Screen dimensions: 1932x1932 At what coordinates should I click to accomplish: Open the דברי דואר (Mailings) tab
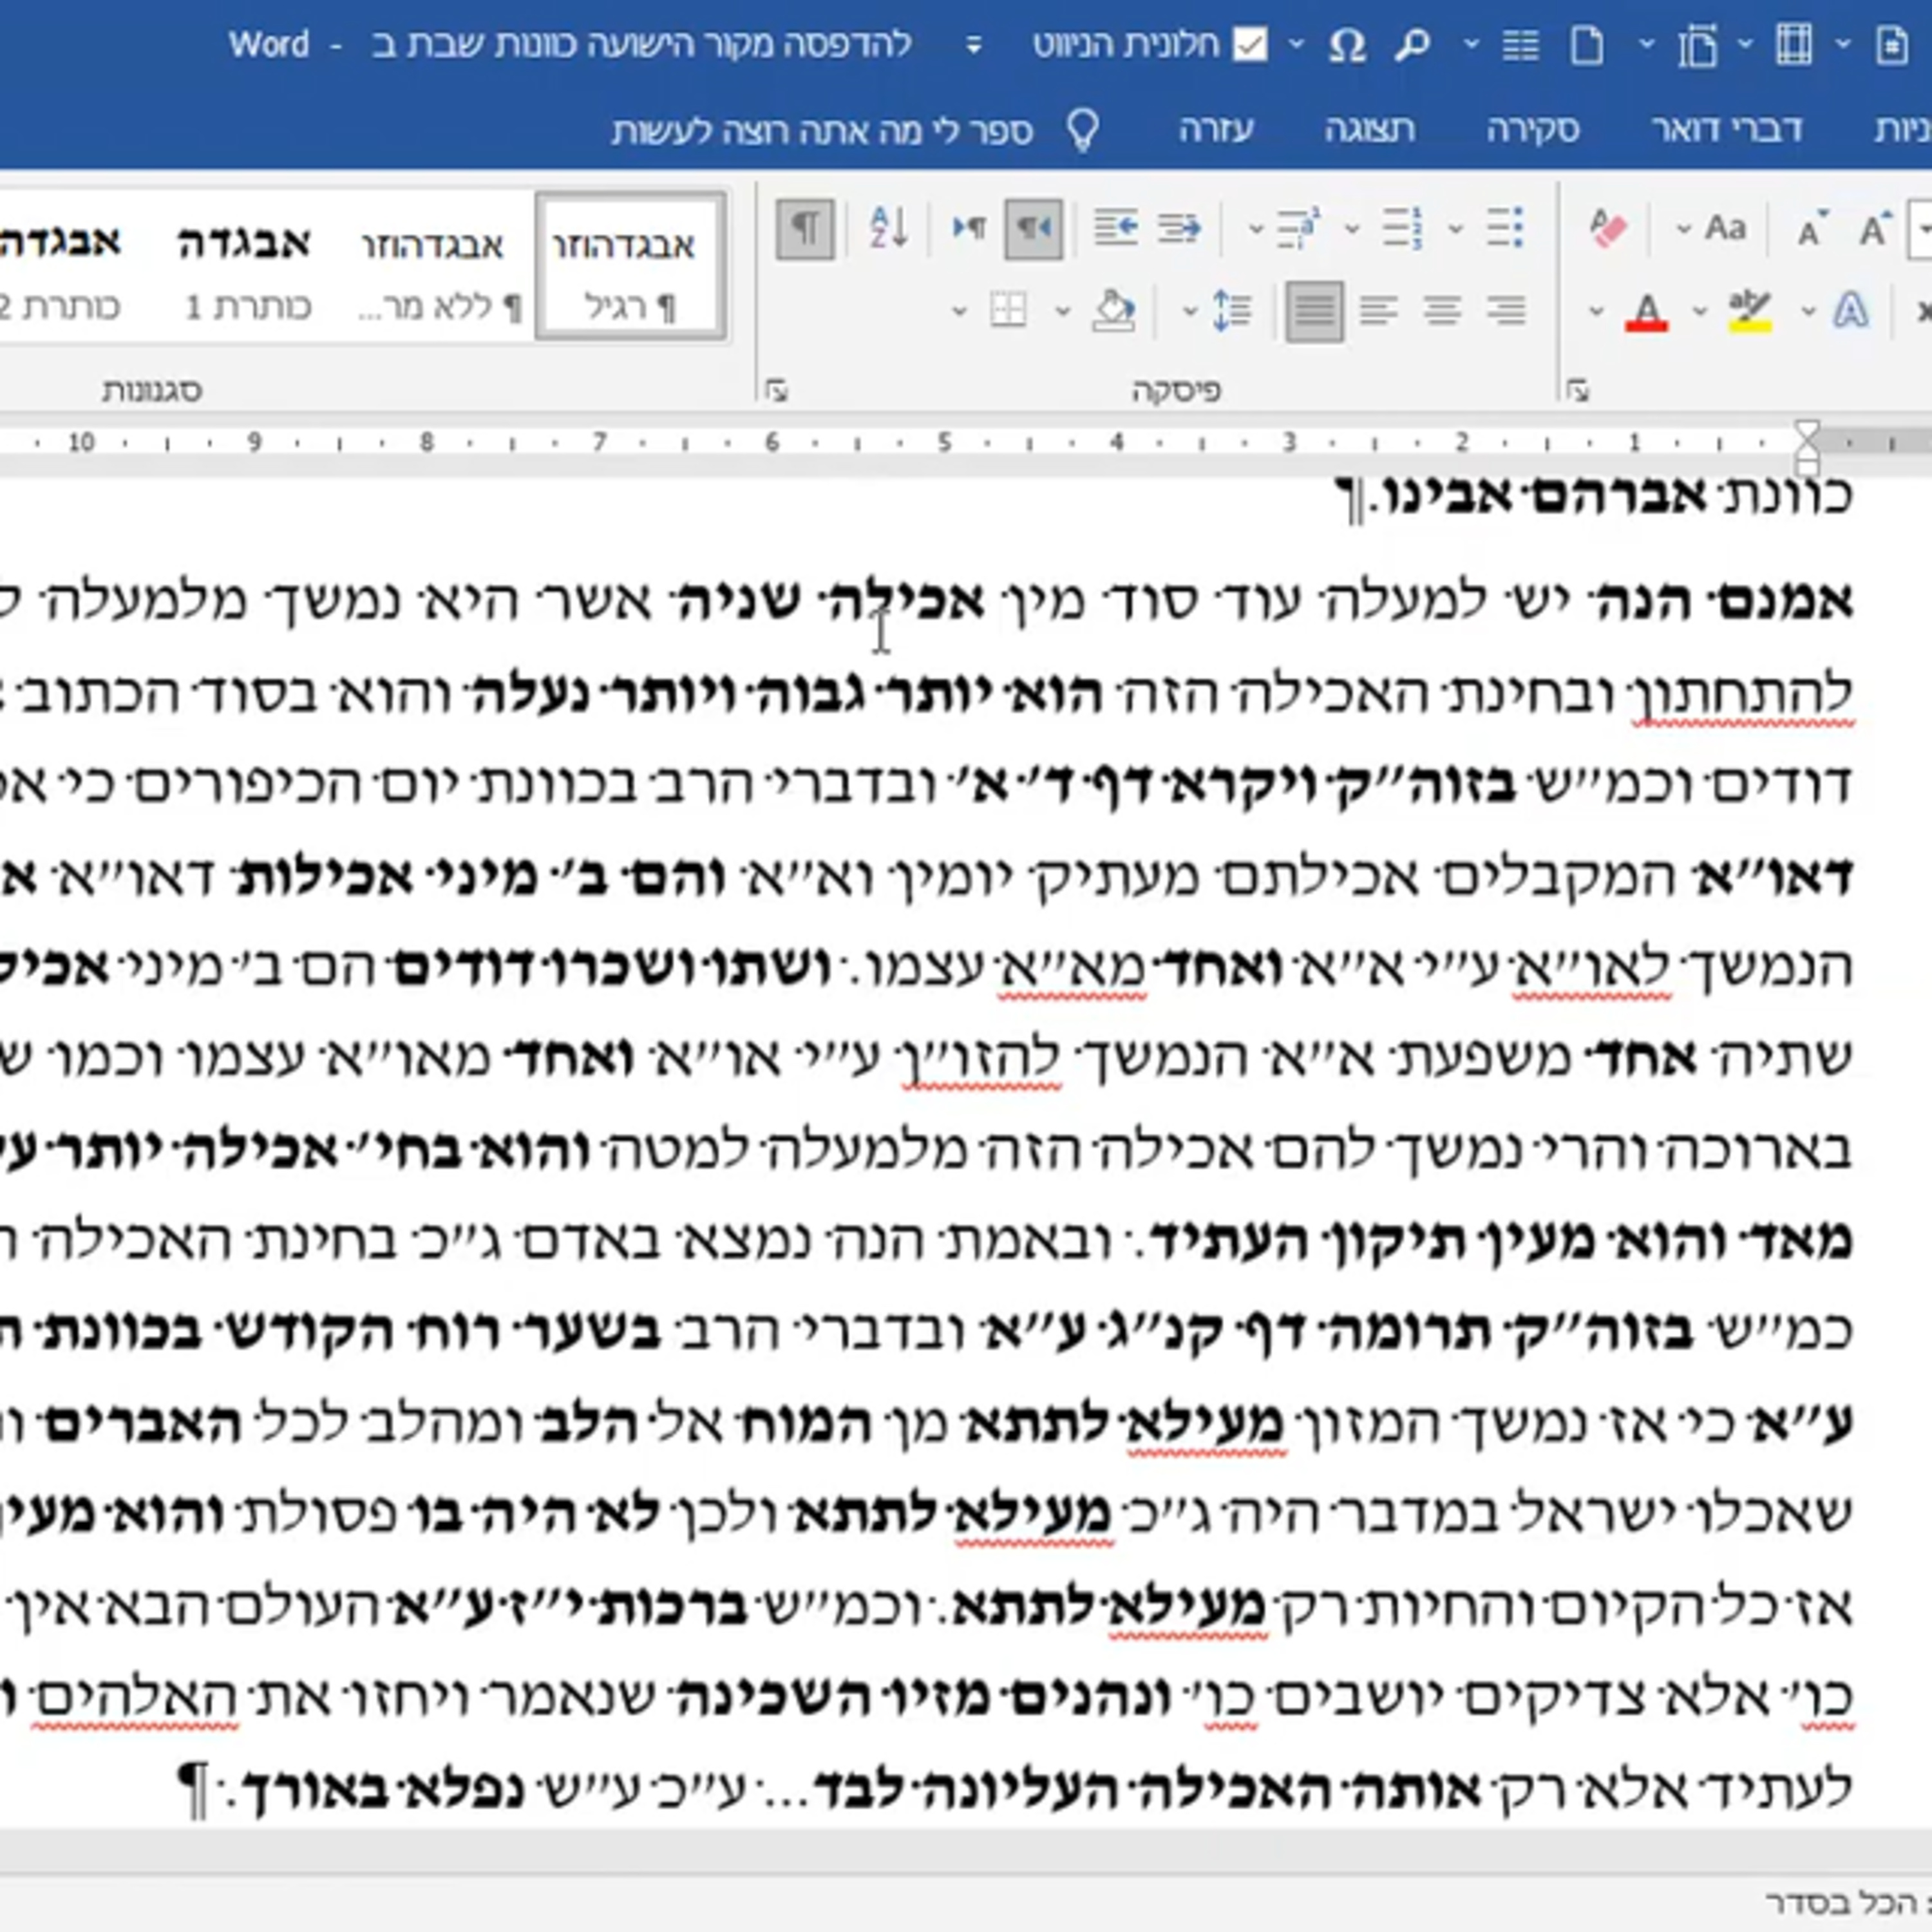click(x=1726, y=130)
